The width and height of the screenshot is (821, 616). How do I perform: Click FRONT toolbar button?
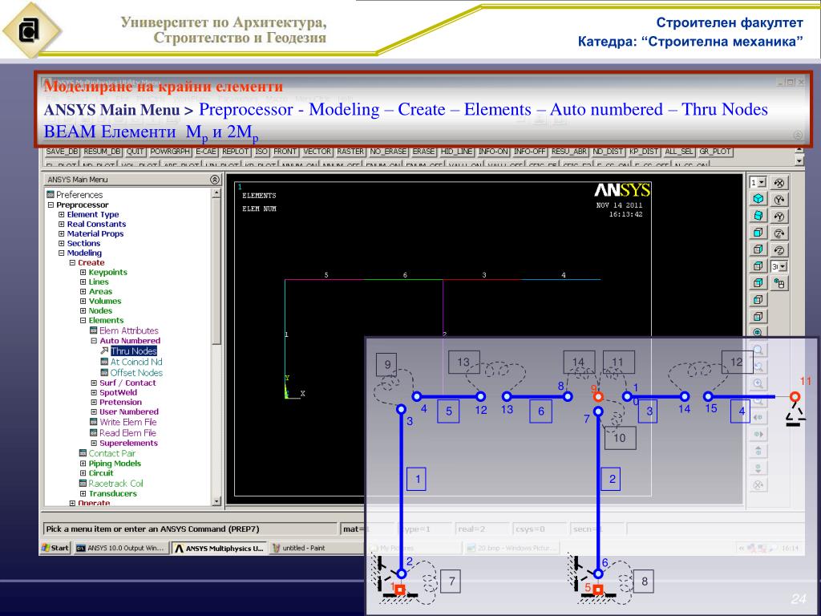tap(285, 152)
